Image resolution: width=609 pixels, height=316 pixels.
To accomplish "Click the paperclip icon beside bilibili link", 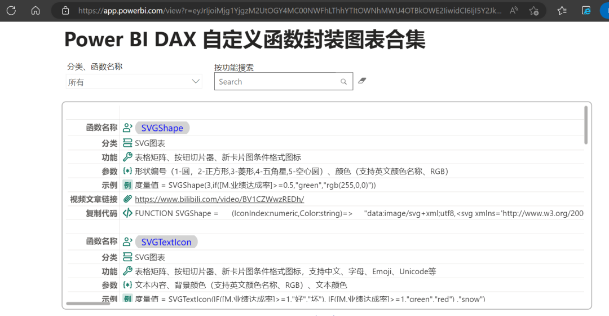I will [127, 199].
